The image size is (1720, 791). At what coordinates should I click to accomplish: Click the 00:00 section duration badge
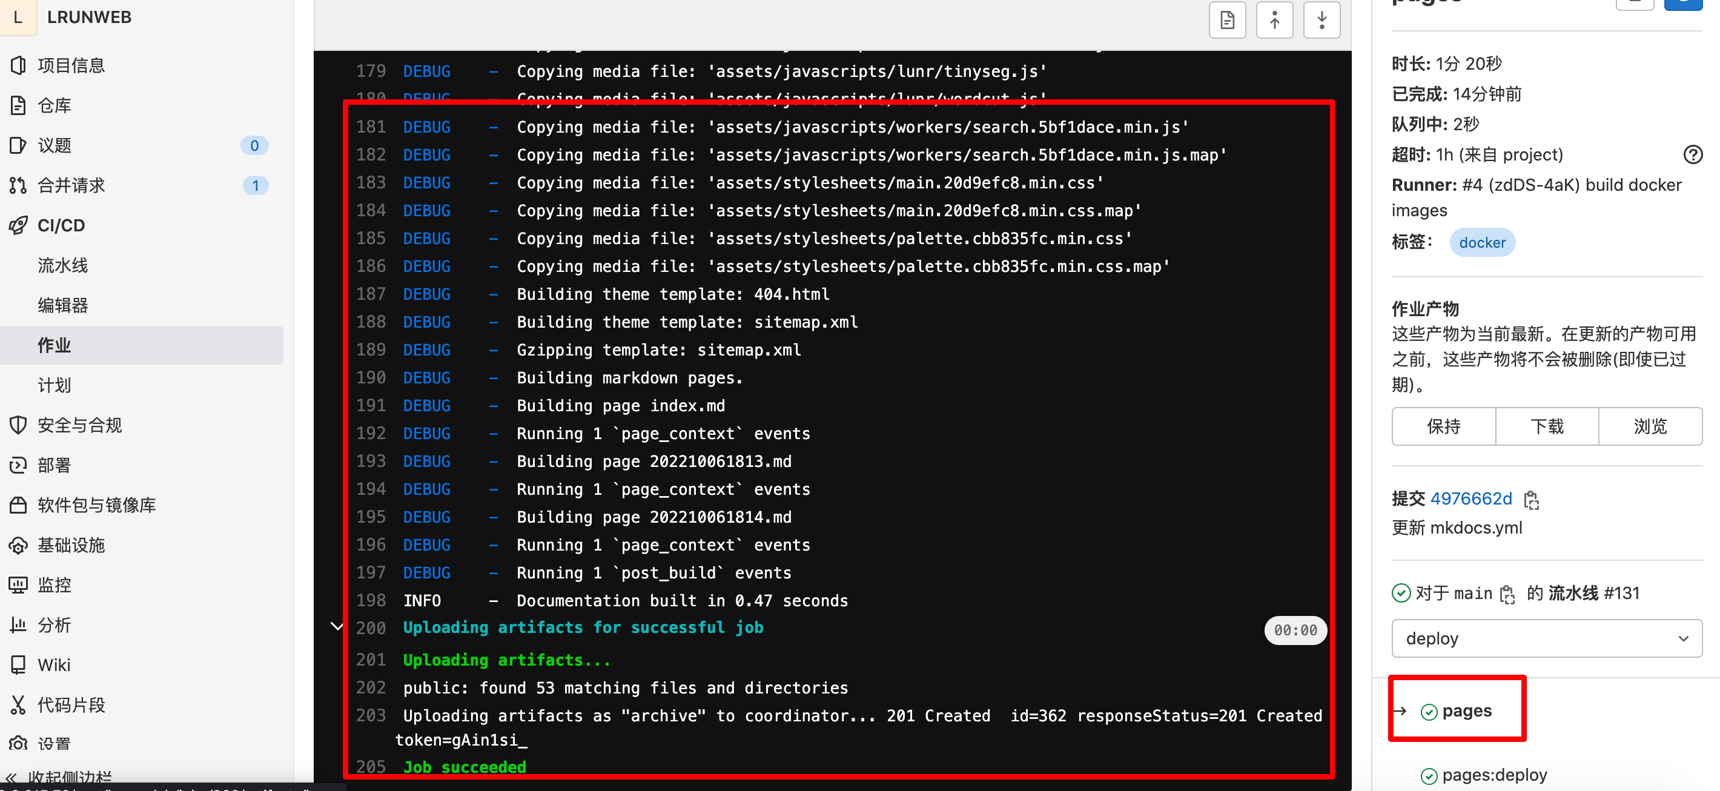(x=1295, y=630)
